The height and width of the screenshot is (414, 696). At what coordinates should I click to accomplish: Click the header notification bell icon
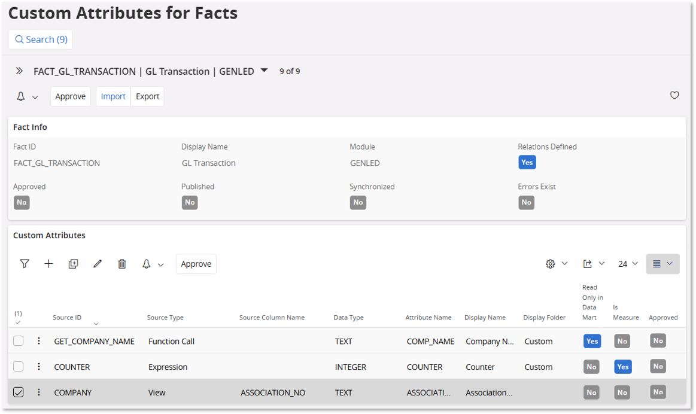[21, 96]
